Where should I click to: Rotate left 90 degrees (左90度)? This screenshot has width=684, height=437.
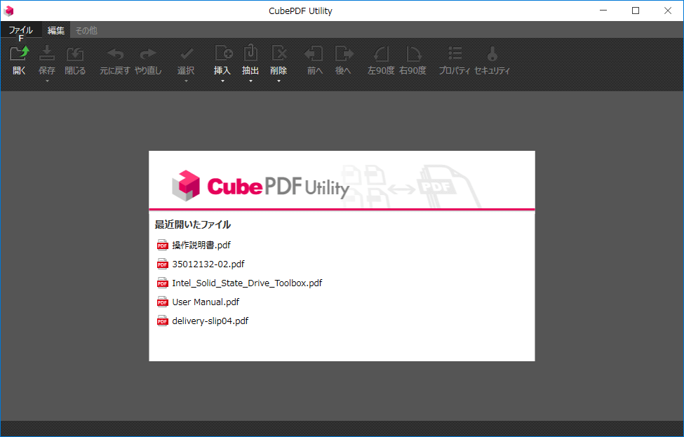point(381,54)
